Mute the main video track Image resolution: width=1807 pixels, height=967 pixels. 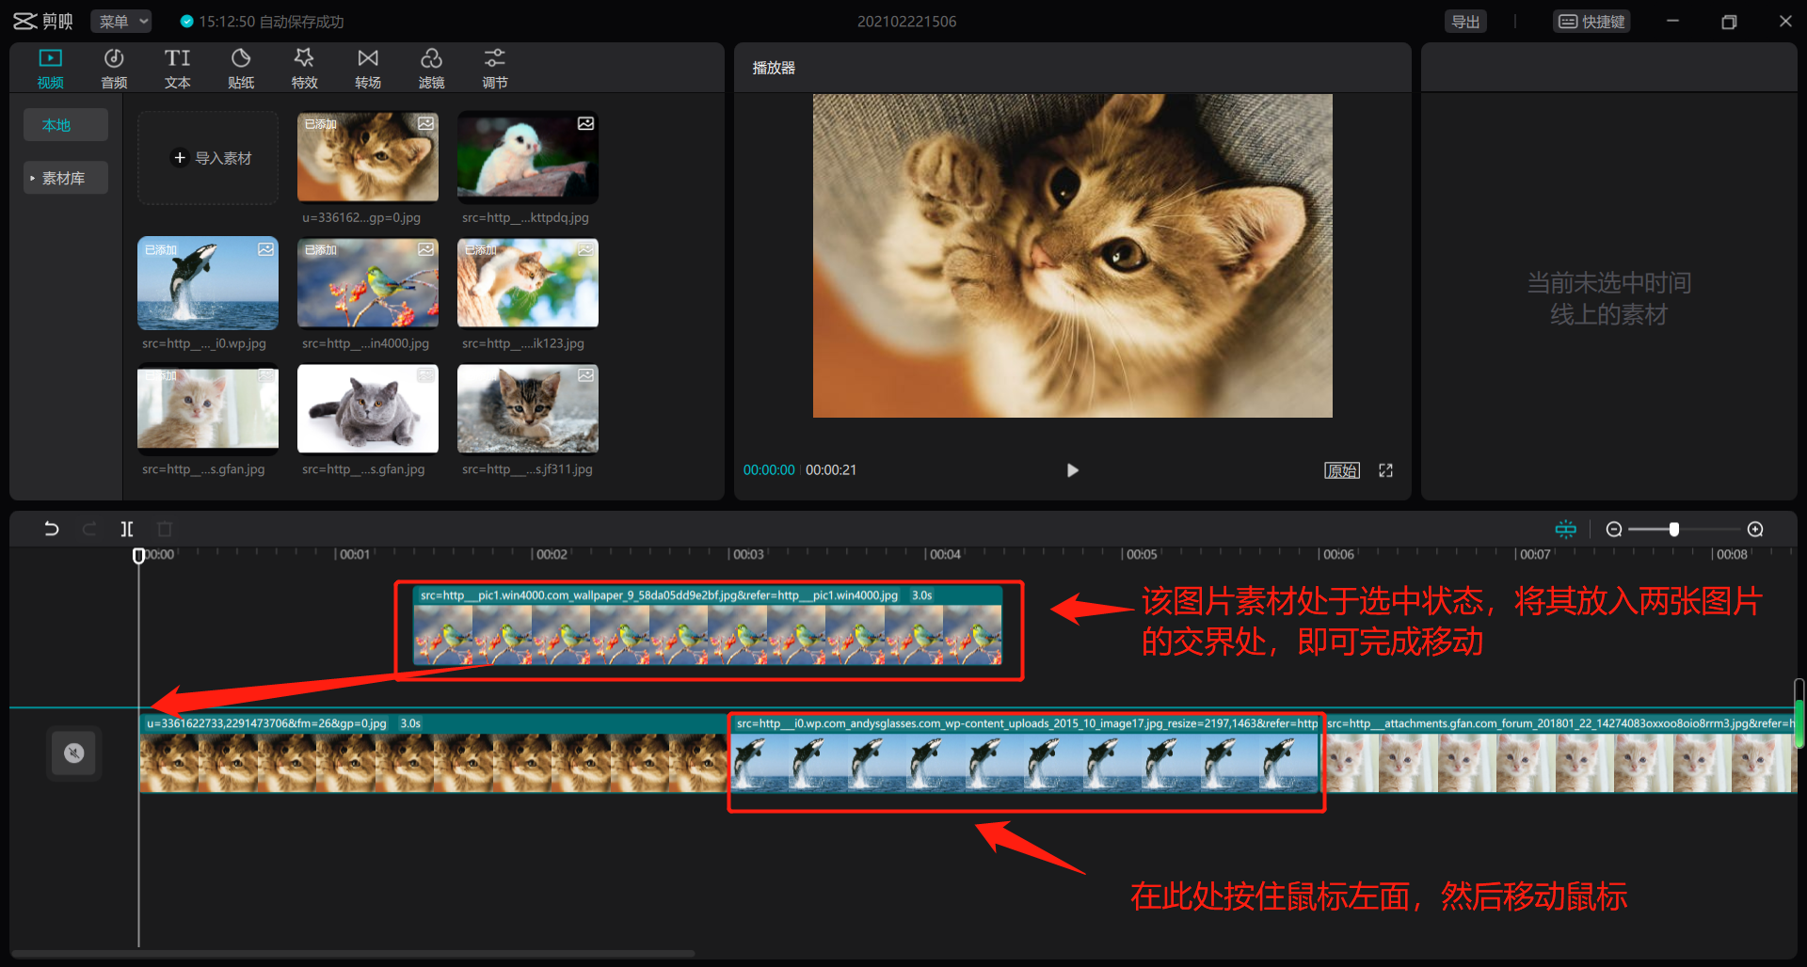(x=74, y=753)
